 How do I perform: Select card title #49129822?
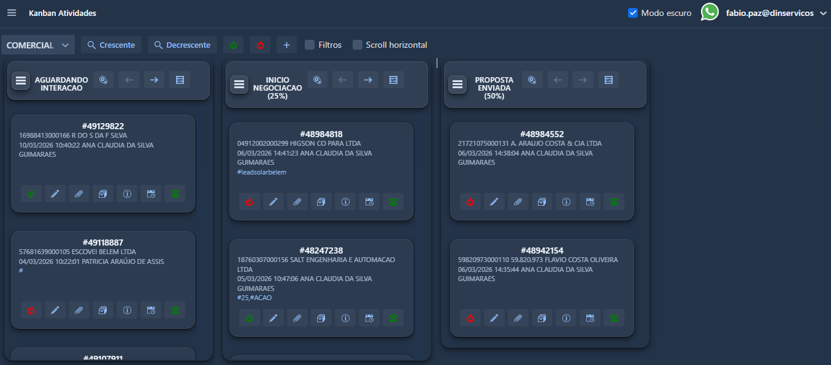pyautogui.click(x=103, y=126)
